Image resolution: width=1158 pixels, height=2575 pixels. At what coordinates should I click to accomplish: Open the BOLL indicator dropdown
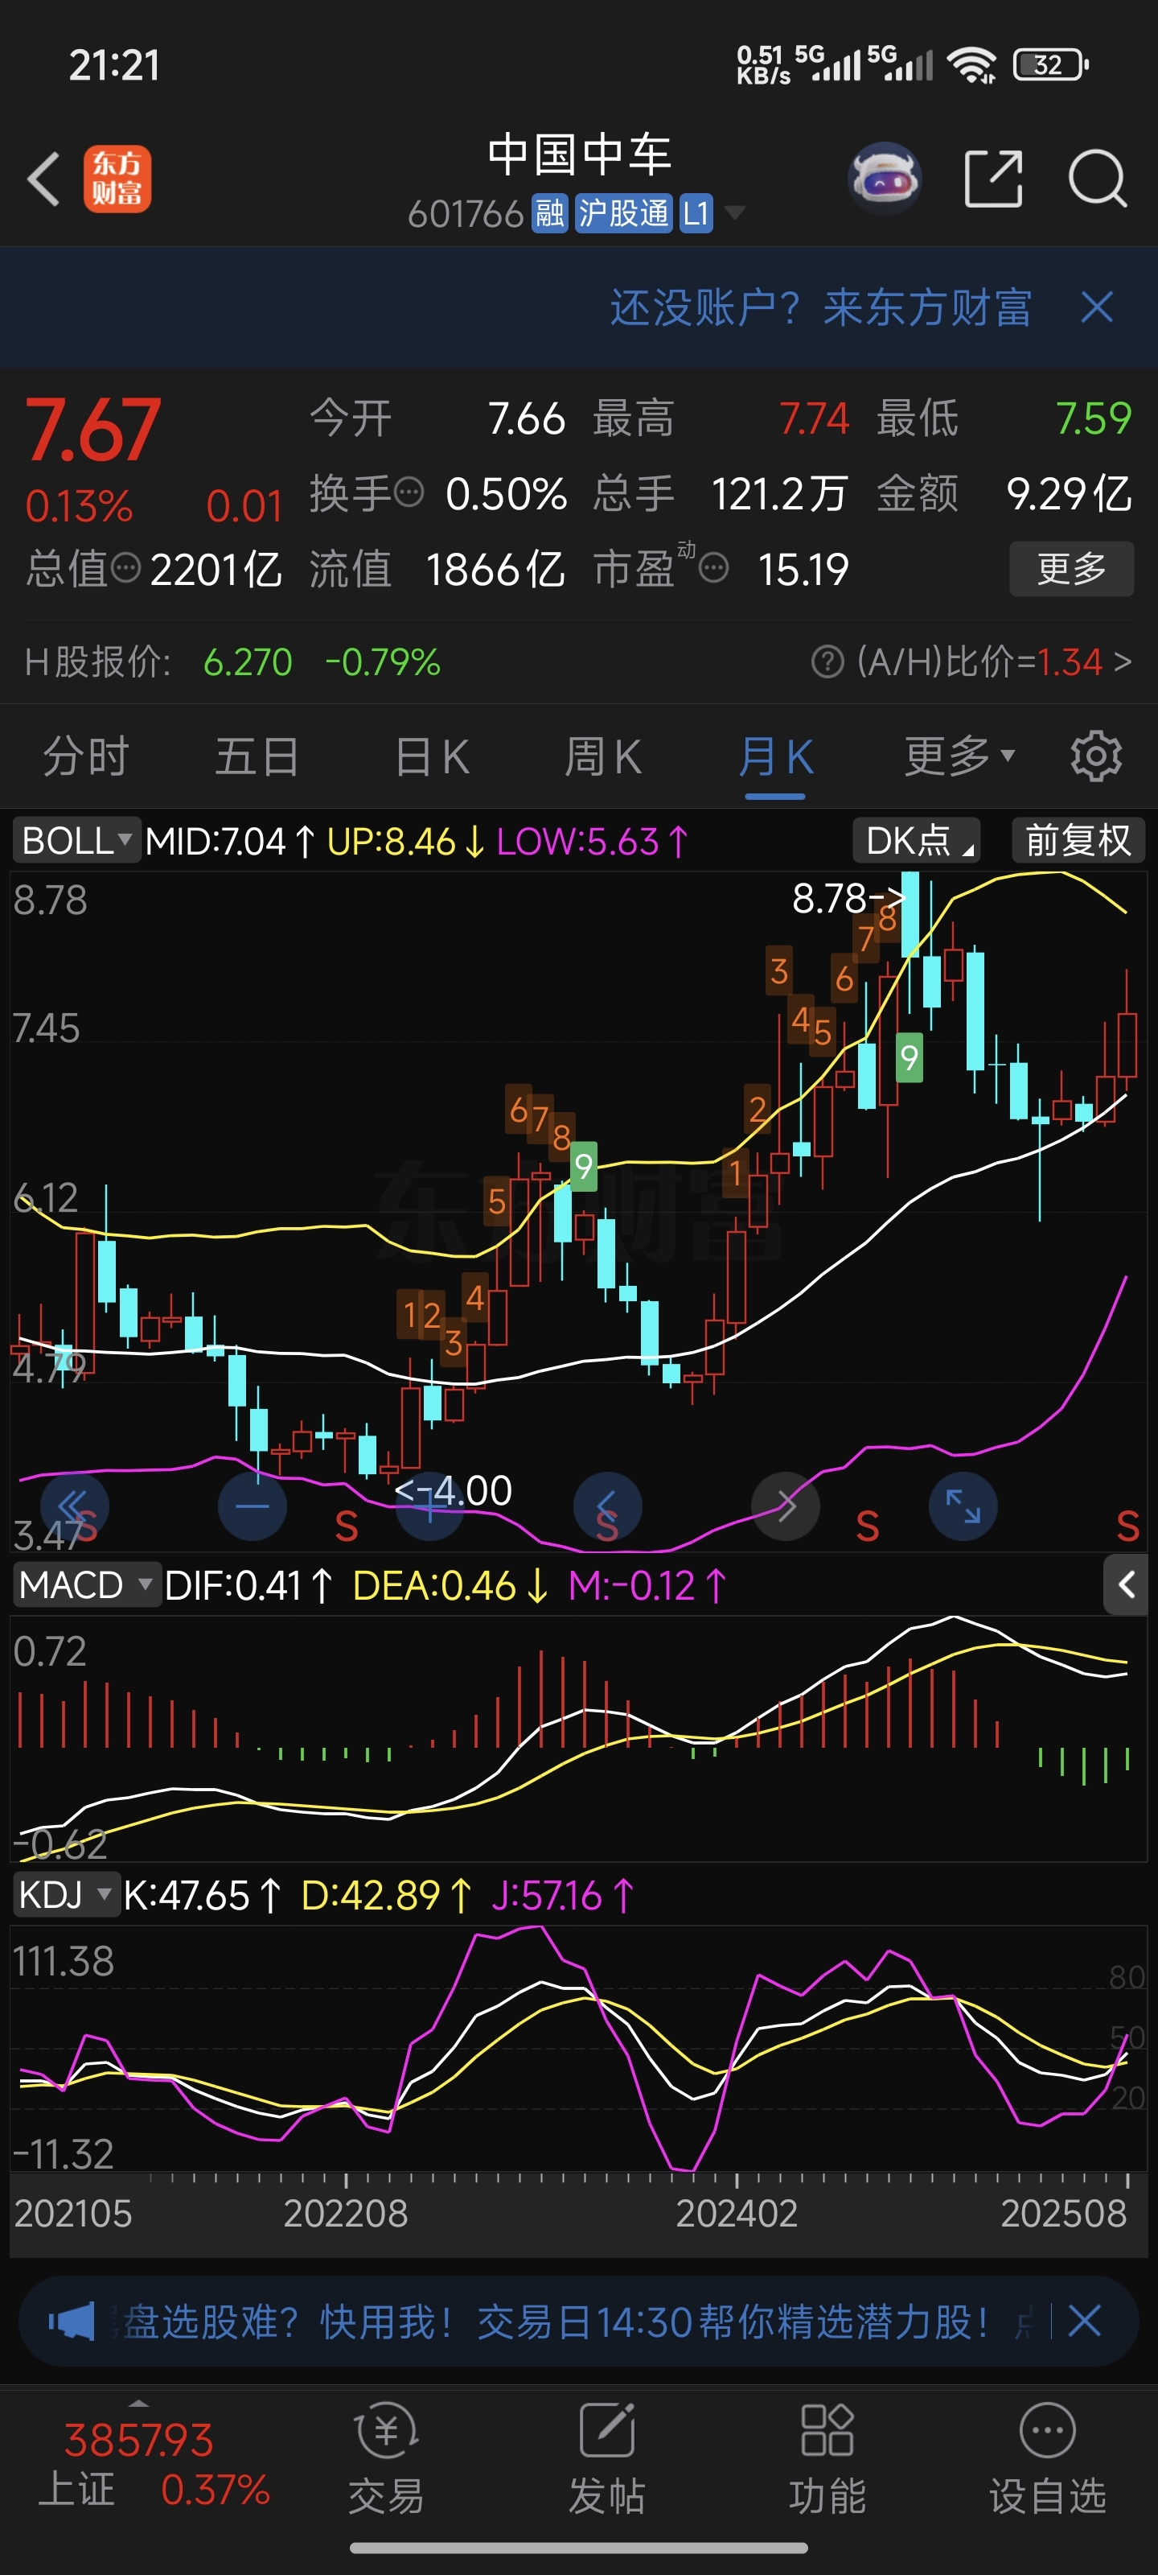pos(76,841)
